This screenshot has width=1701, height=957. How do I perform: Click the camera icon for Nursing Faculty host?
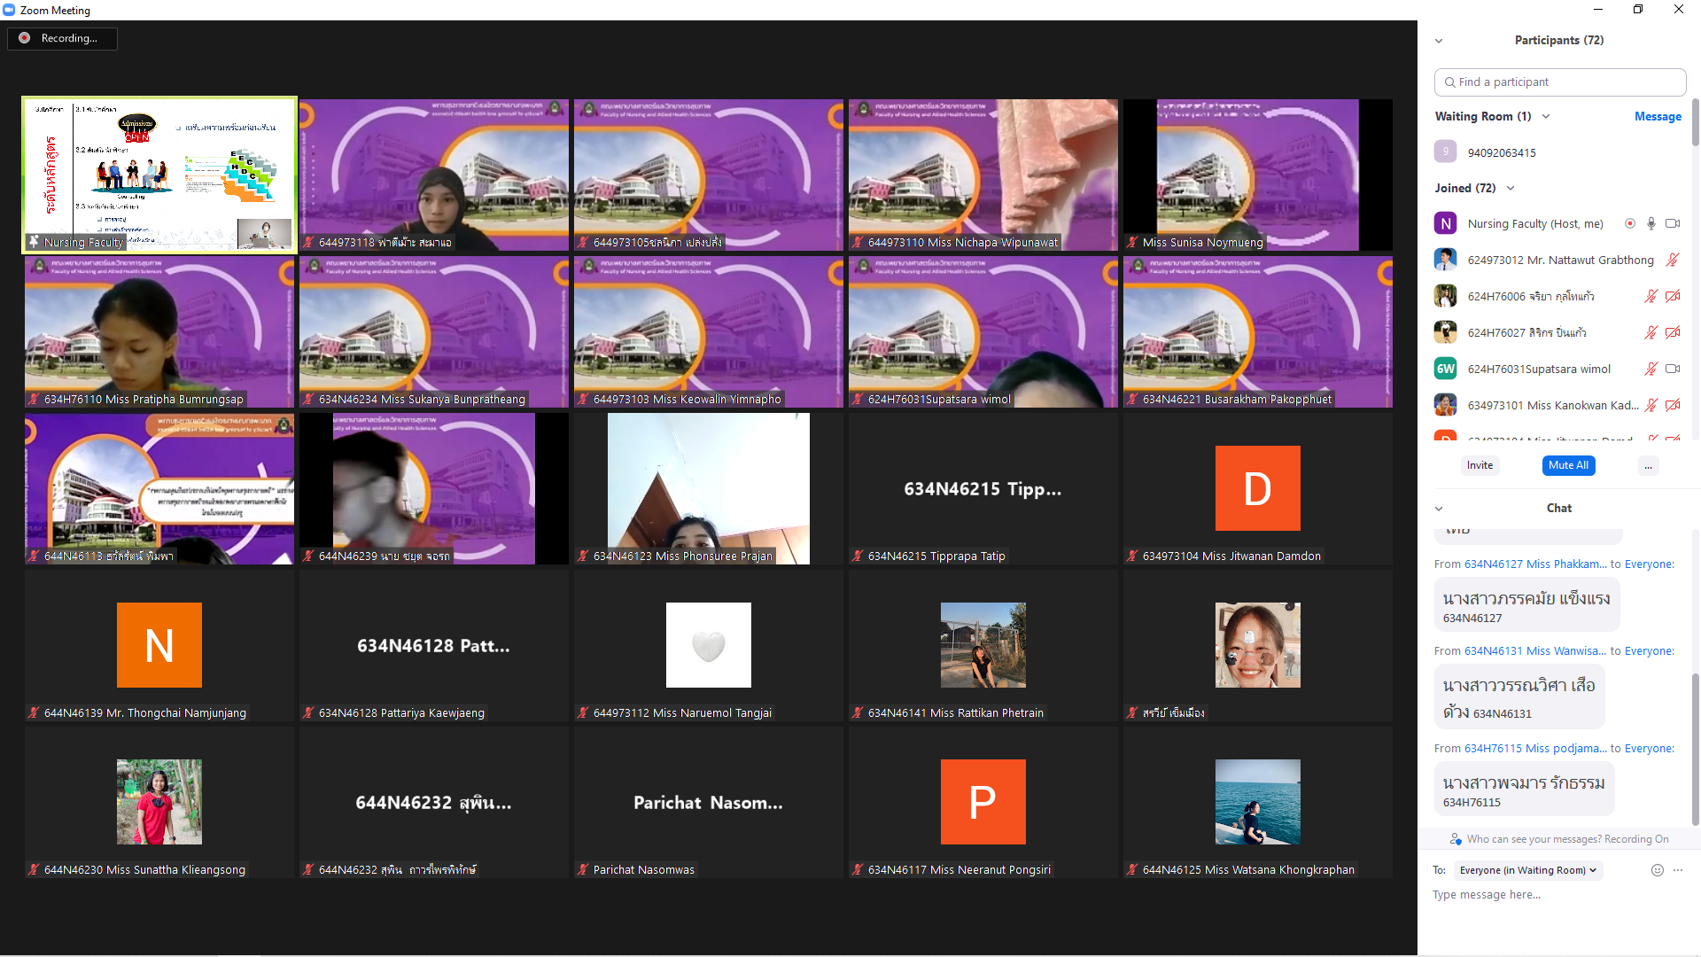click(1673, 224)
